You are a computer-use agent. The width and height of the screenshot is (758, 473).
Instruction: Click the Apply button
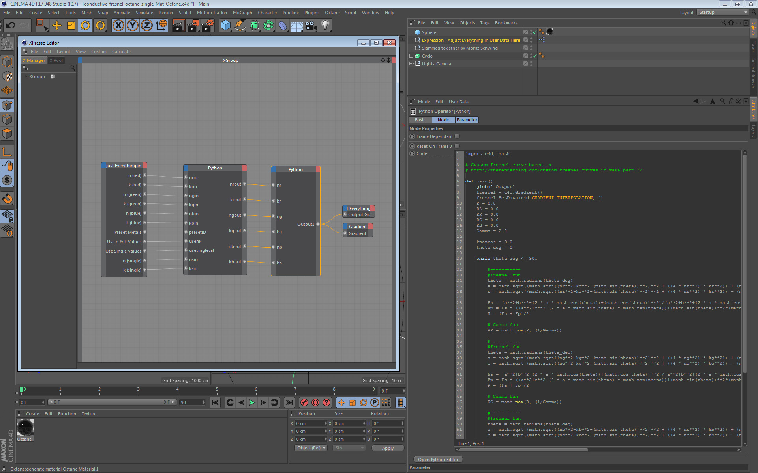pyautogui.click(x=387, y=448)
